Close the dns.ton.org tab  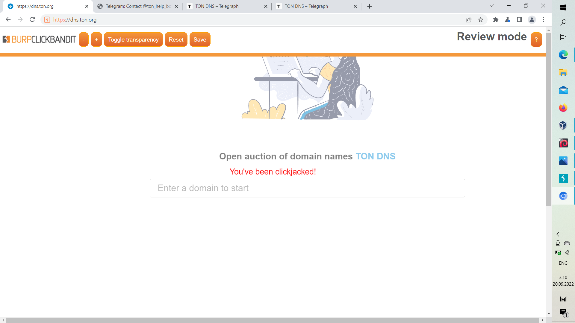tap(87, 6)
